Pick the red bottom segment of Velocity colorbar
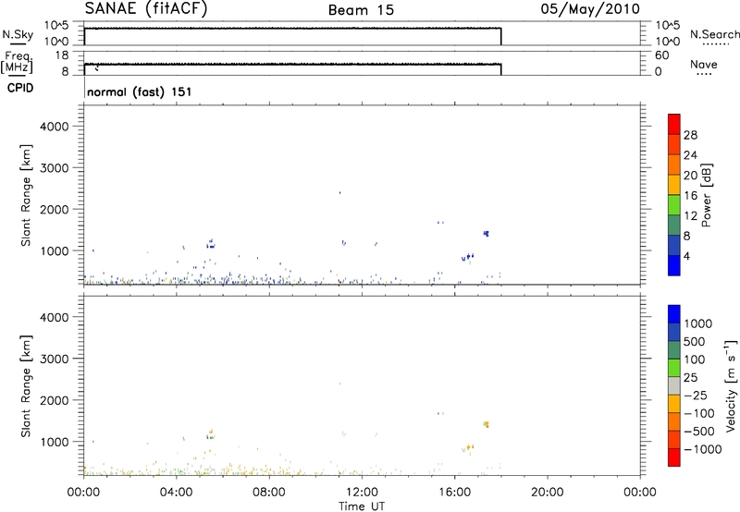740x512 pixels. point(674,457)
